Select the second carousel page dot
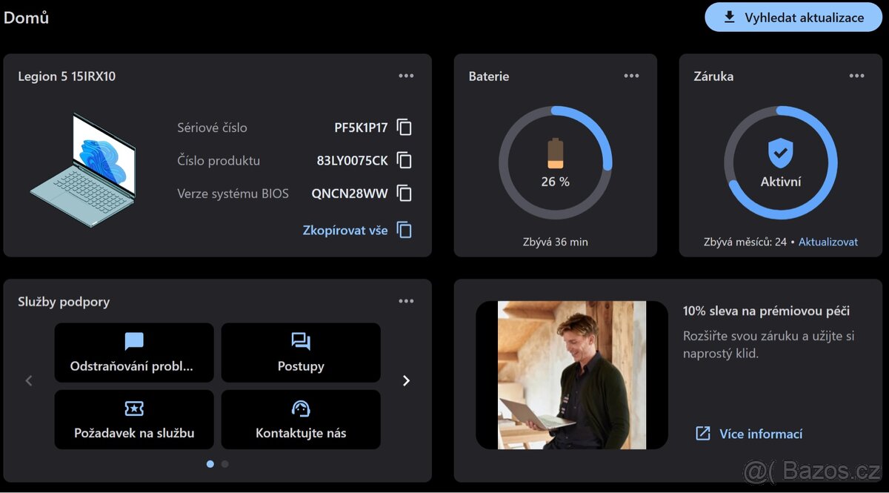 225,464
